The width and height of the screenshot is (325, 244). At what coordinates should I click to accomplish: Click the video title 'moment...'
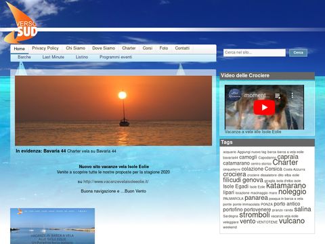coord(257,96)
